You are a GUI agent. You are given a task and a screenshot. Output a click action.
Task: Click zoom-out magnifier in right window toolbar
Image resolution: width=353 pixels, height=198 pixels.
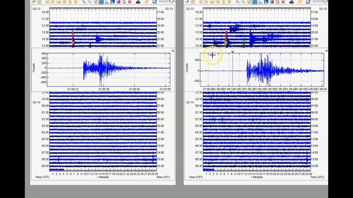pos(243,2)
